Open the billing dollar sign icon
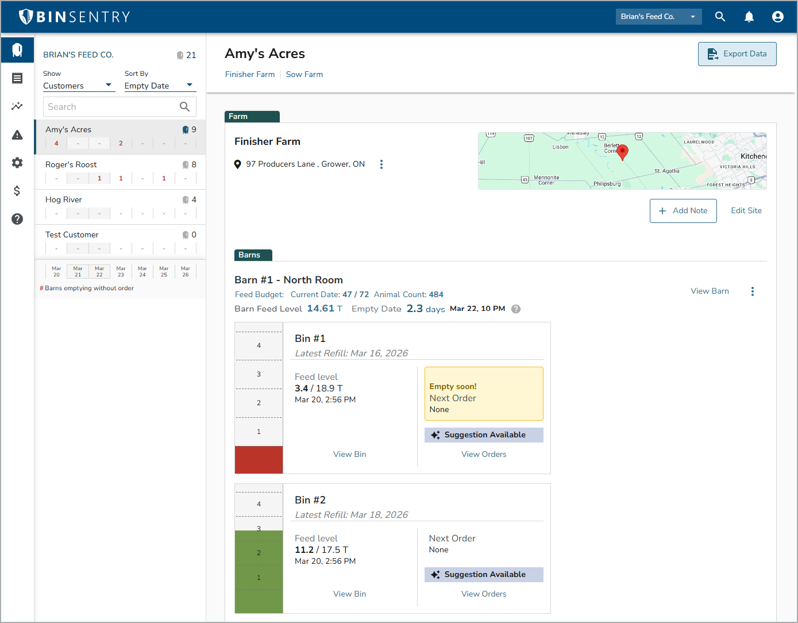Image resolution: width=798 pixels, height=623 pixels. (x=17, y=191)
